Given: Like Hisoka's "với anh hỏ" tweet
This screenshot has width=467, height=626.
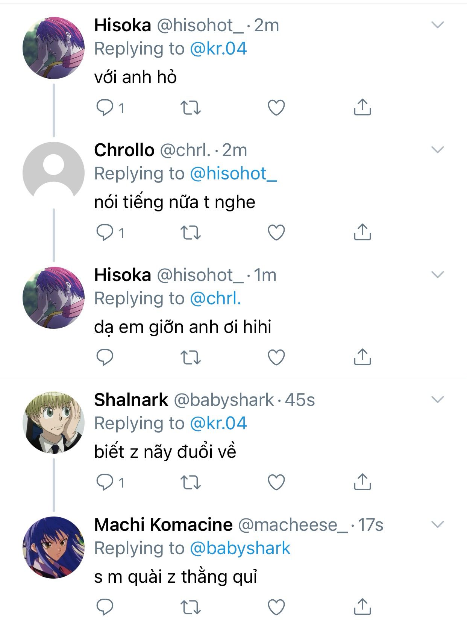Looking at the screenshot, I should coord(276,108).
